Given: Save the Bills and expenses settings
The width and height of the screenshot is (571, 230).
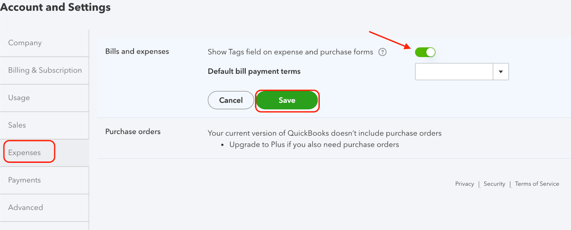Looking at the screenshot, I should tap(287, 101).
